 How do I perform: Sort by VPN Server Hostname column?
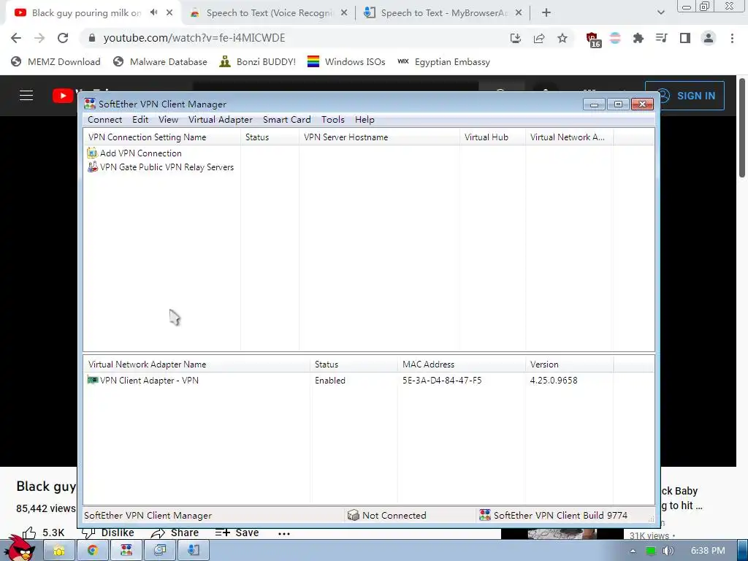pos(379,137)
